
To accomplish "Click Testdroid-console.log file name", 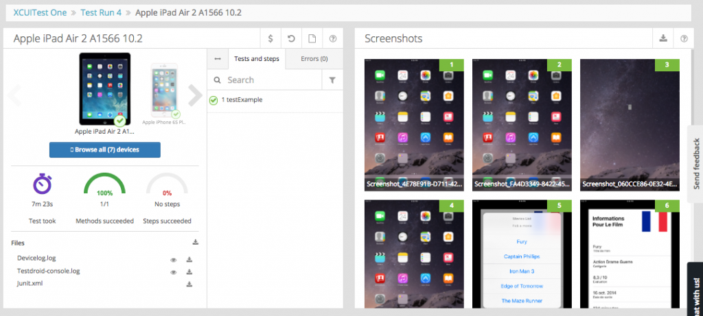I will tap(49, 271).
